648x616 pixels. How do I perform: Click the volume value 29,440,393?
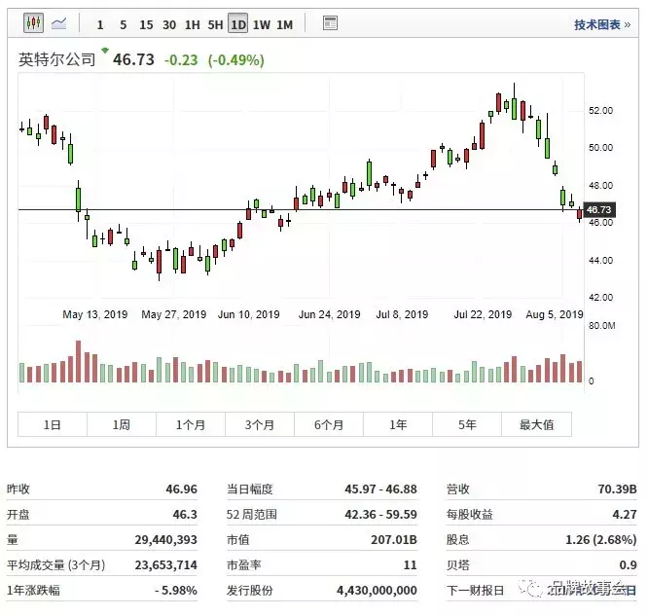[165, 539]
